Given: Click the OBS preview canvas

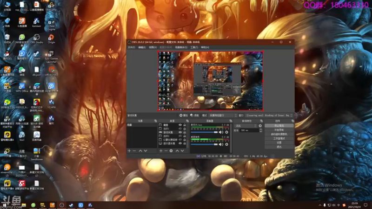Looking at the screenshot, I should click(211, 81).
